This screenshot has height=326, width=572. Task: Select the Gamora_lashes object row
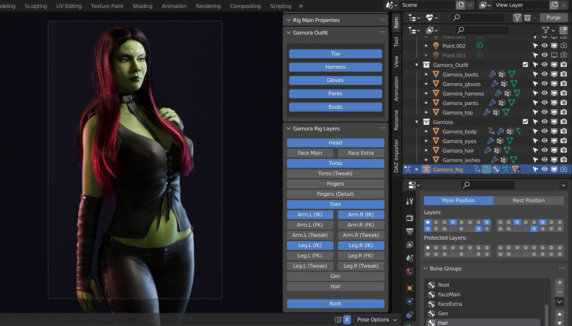pos(461,160)
